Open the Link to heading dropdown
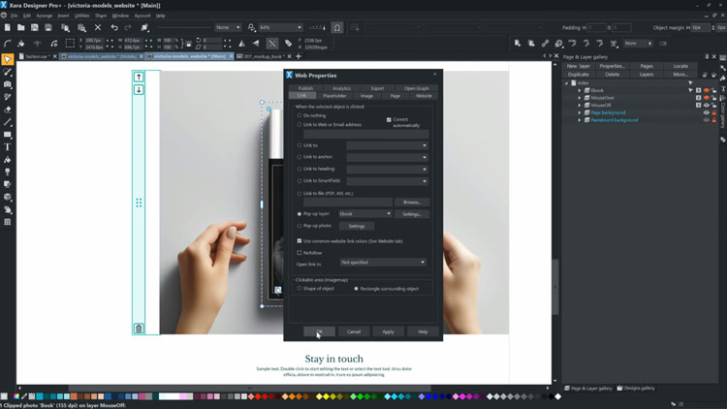Screen dimensions: 727x409 point(387,170)
